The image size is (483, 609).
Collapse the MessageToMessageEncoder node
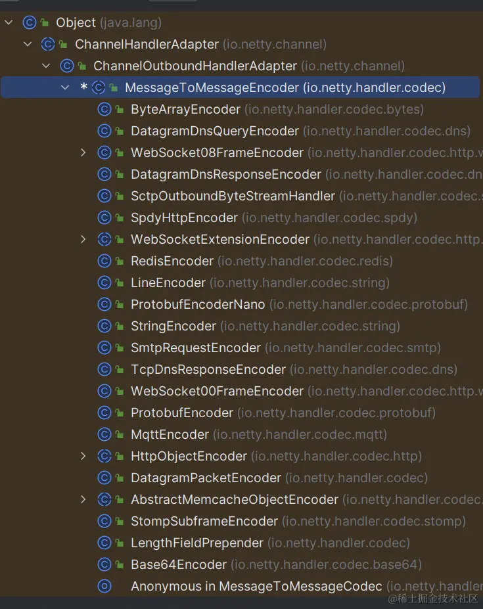click(65, 88)
